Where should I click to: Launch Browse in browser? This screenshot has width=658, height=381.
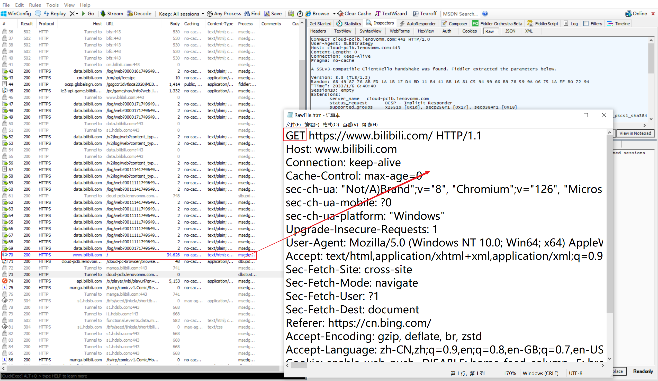pos(317,14)
